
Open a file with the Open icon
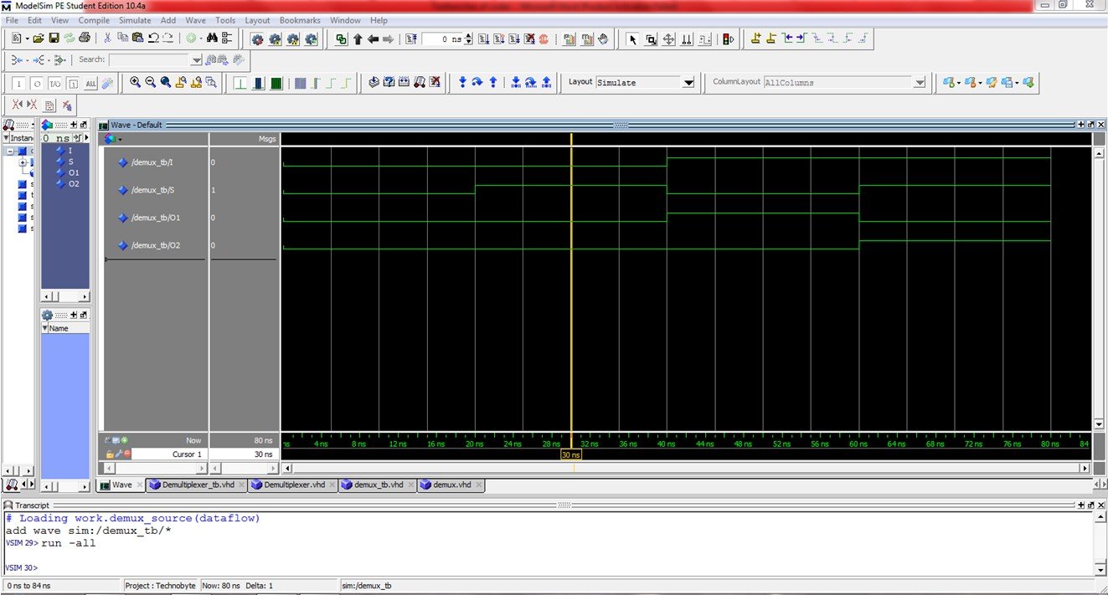tap(39, 38)
